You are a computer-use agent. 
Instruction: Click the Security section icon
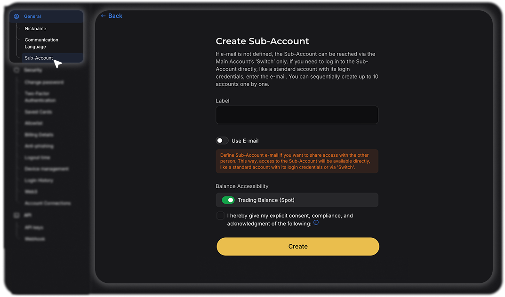tap(16, 70)
